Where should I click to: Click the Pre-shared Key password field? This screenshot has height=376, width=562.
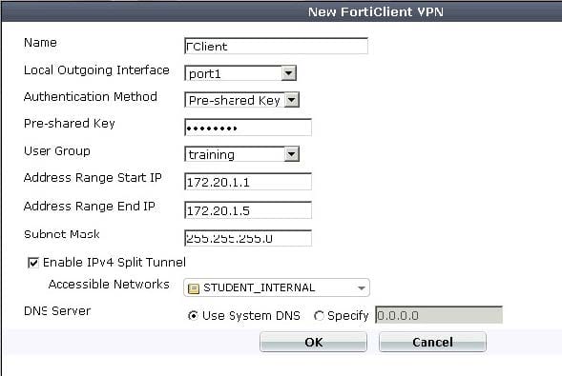click(x=248, y=128)
